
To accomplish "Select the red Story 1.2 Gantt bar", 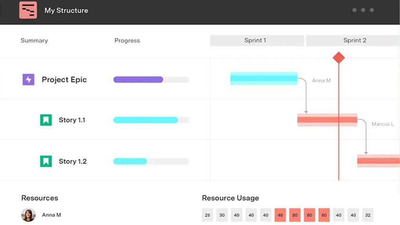I will [379, 161].
